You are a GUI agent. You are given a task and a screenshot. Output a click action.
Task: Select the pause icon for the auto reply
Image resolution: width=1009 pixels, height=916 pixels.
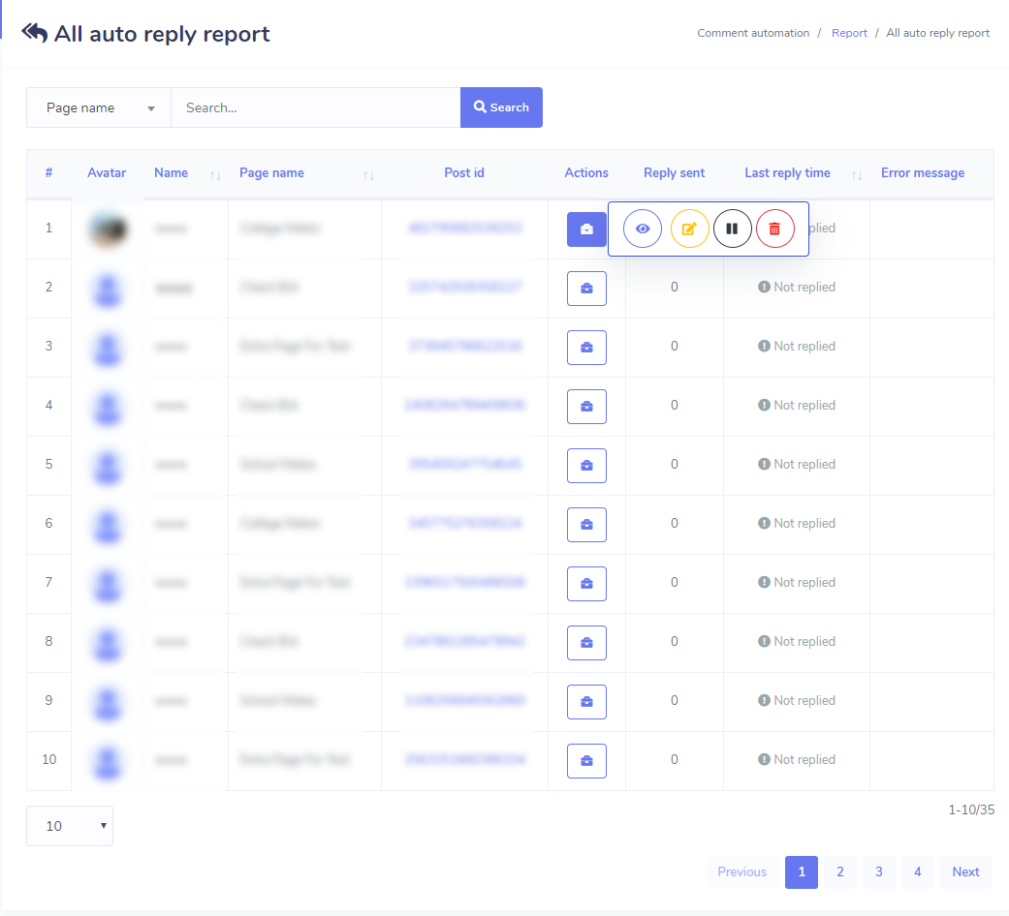(732, 229)
